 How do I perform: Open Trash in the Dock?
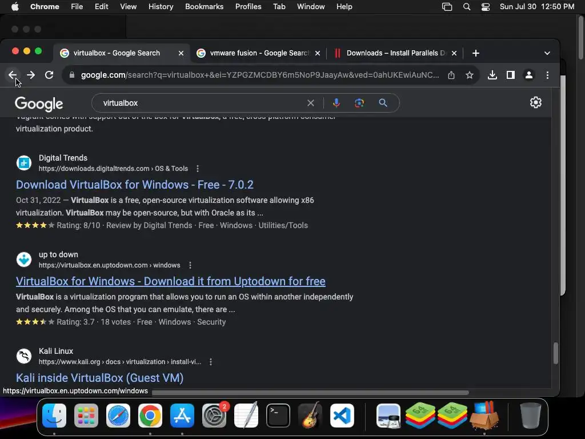tap(530, 416)
